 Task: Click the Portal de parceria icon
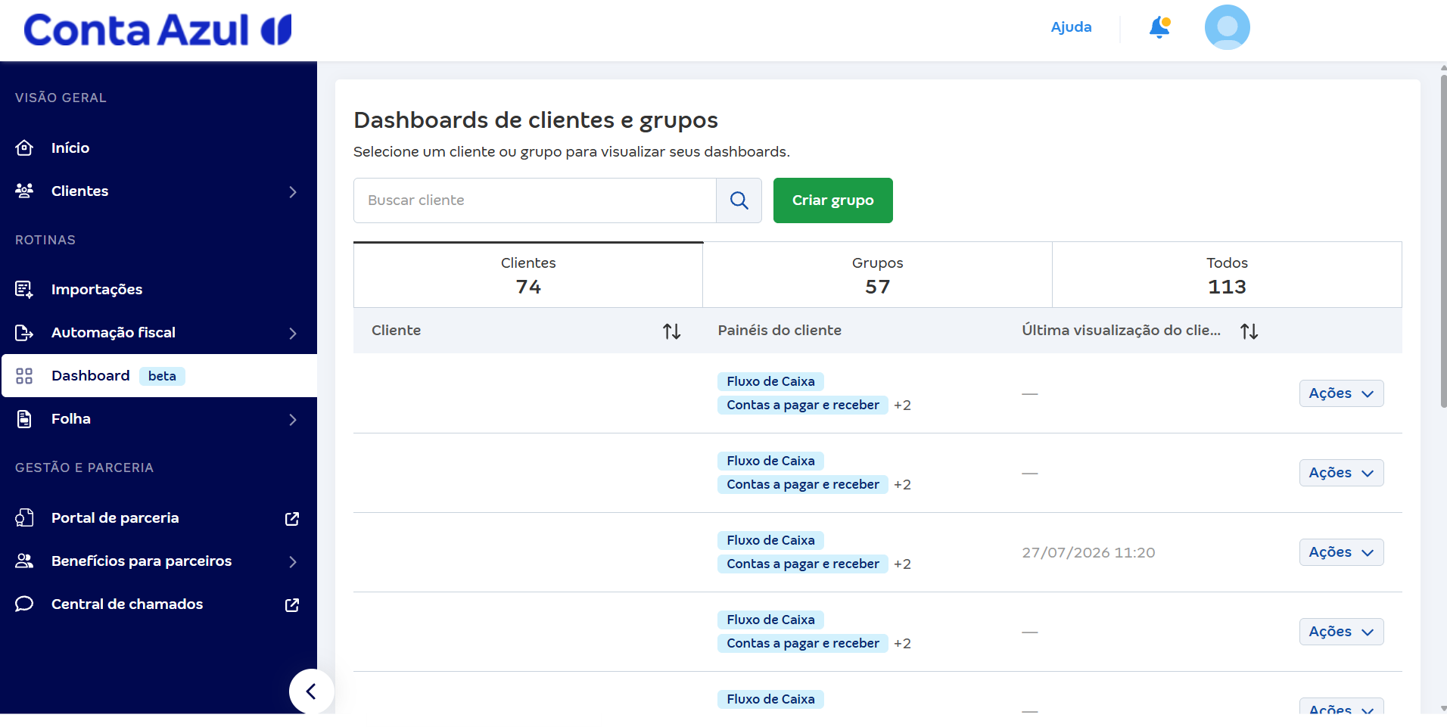[x=24, y=517]
